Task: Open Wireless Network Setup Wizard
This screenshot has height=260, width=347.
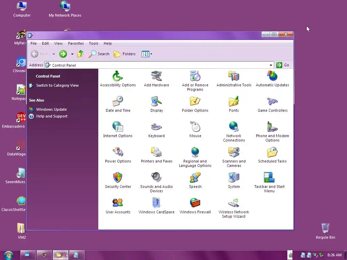Action: (234, 208)
